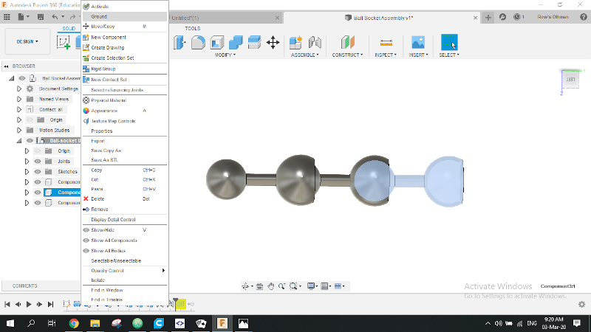
Task: Choose Activate in the context menu
Action: 125,7
